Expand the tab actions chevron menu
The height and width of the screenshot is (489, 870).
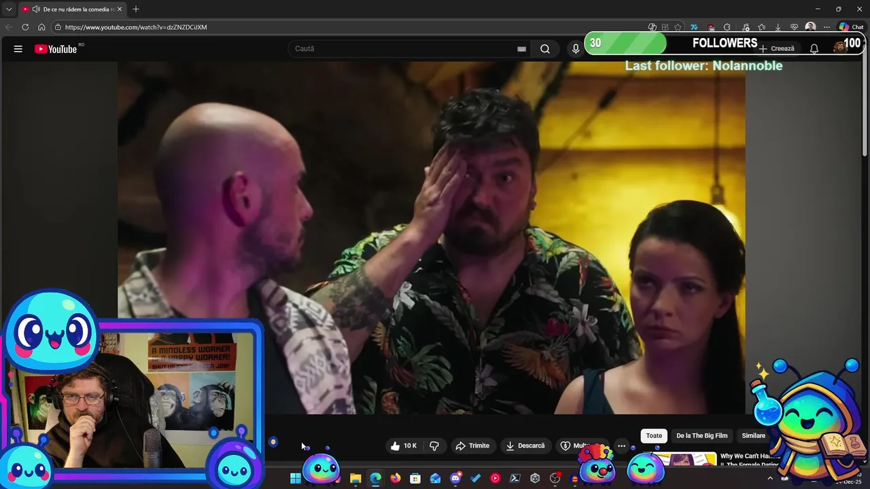9,10
